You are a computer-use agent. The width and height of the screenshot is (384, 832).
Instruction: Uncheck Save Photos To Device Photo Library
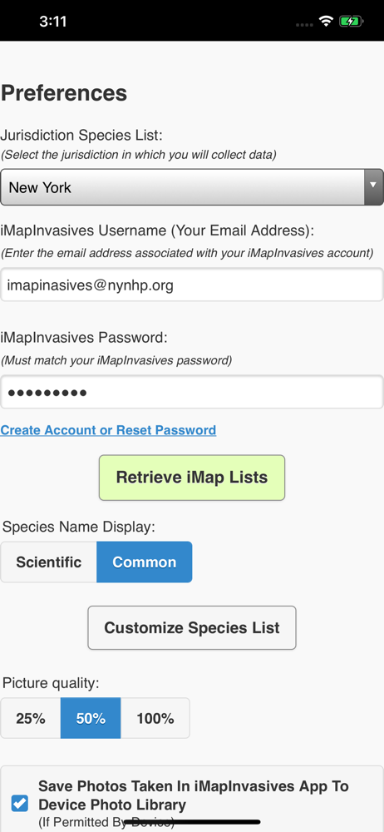pyautogui.click(x=20, y=803)
